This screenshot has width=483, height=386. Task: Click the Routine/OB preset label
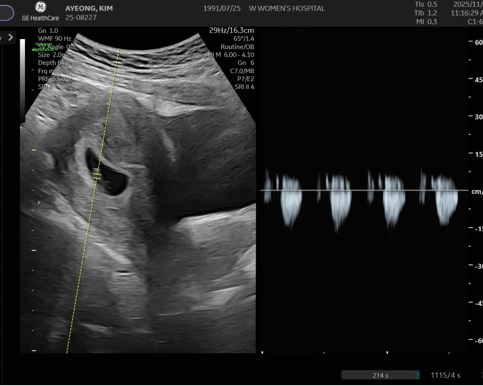coord(237,47)
